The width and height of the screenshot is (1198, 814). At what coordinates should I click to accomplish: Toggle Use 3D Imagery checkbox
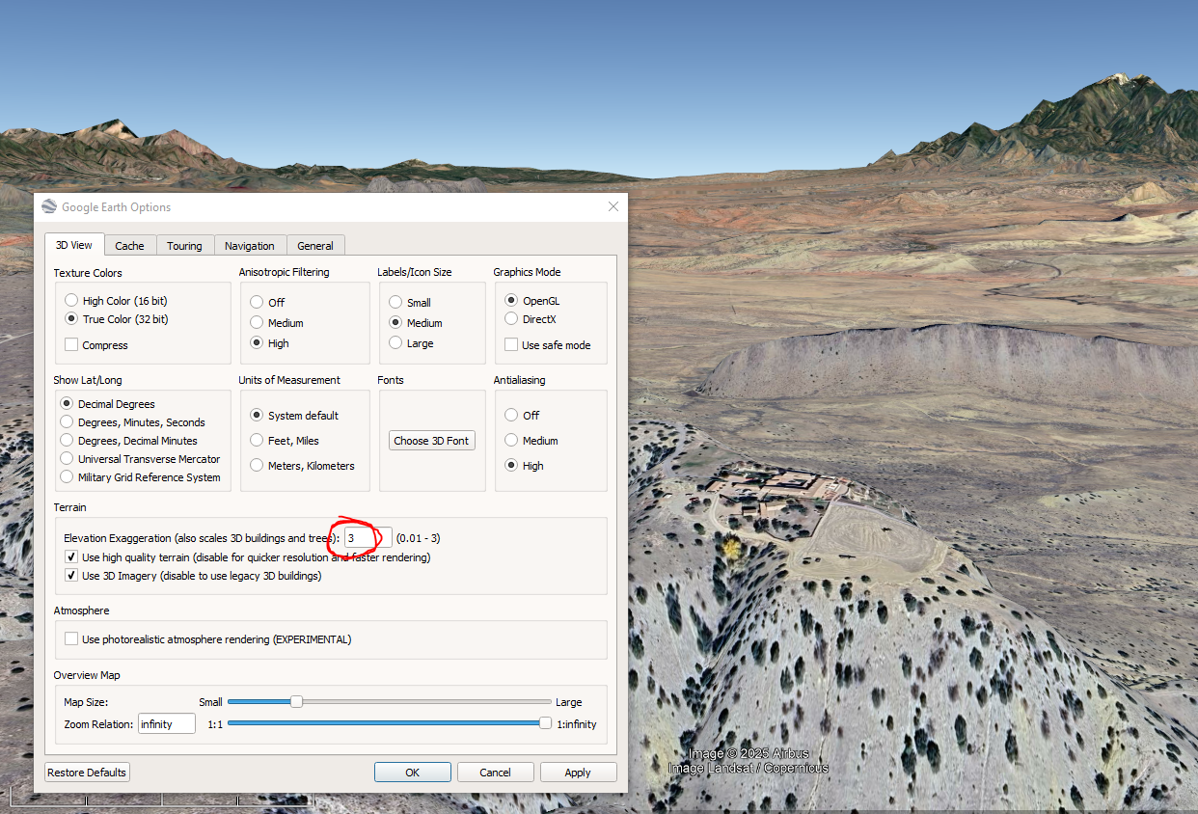coord(71,576)
